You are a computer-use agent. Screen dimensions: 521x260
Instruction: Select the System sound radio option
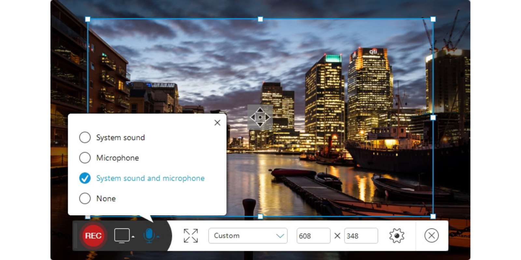85,137
